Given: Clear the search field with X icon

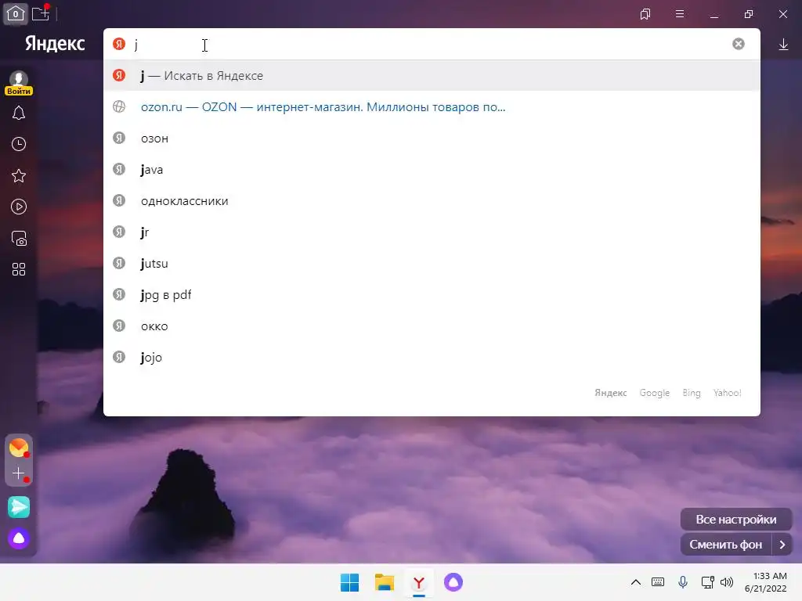Looking at the screenshot, I should (738, 44).
